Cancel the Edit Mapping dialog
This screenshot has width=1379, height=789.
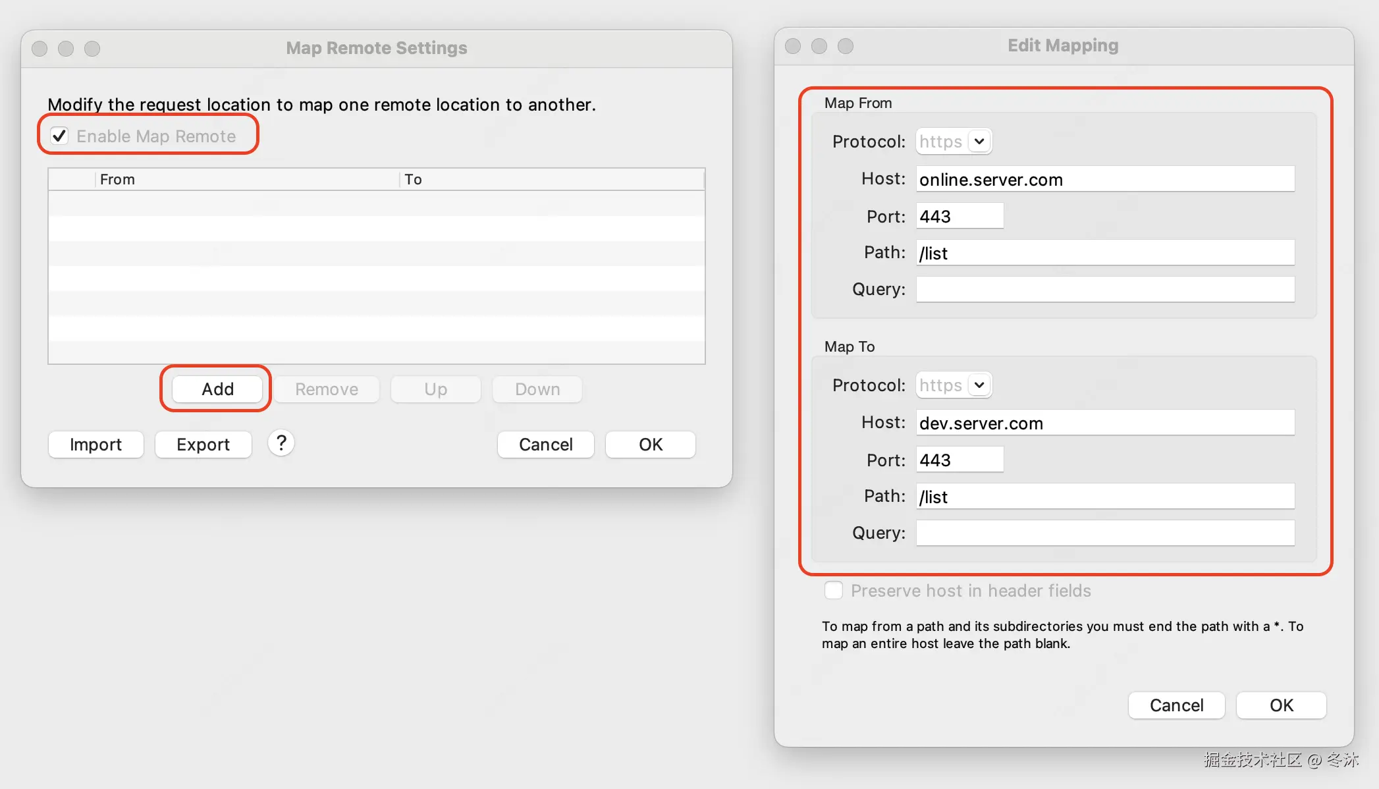(1176, 705)
